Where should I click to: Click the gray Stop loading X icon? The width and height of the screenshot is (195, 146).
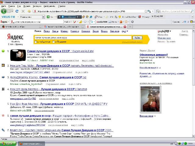click(23, 11)
